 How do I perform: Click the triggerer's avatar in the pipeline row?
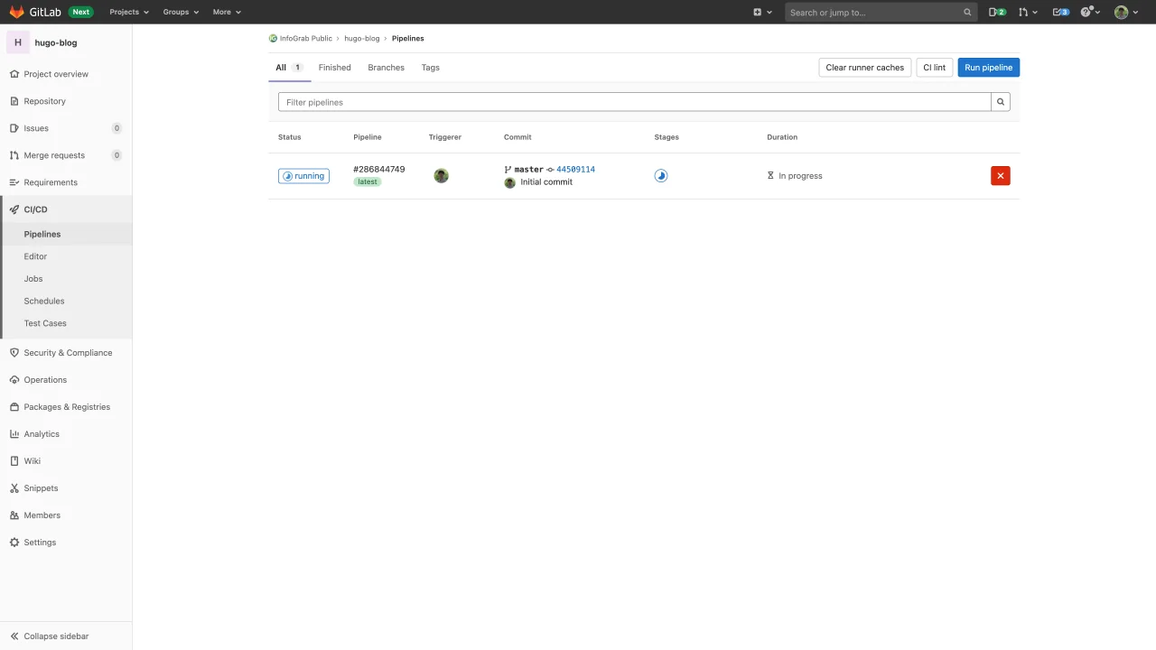pos(441,176)
